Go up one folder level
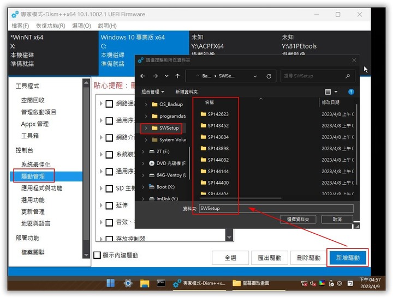Screen dimensions: 393x298 [178, 76]
